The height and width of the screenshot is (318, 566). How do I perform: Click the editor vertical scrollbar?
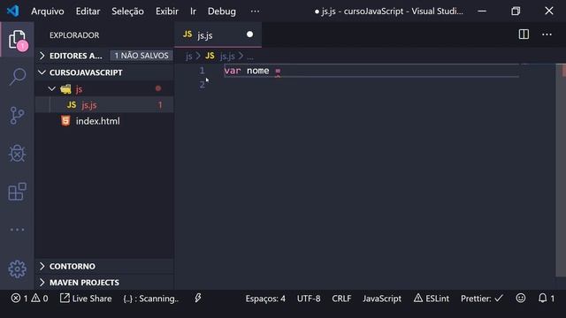(x=561, y=170)
